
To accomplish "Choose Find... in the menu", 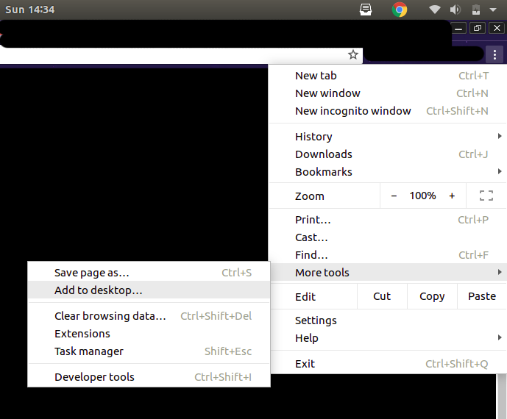I will tap(389, 255).
